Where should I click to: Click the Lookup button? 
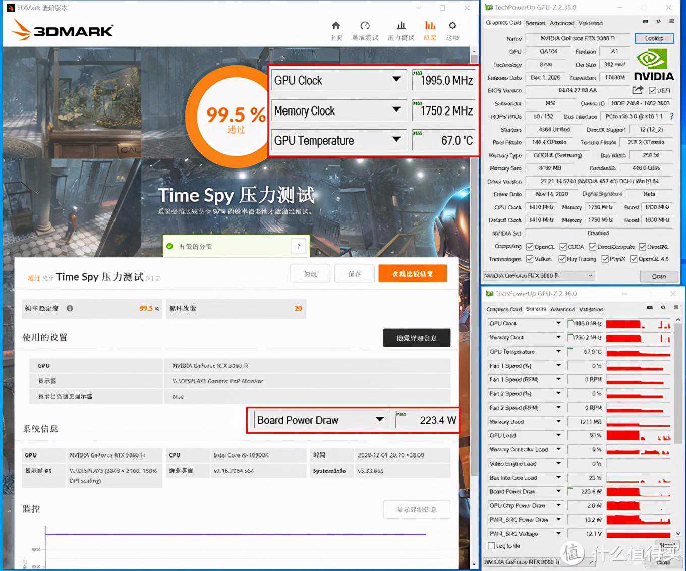point(654,38)
